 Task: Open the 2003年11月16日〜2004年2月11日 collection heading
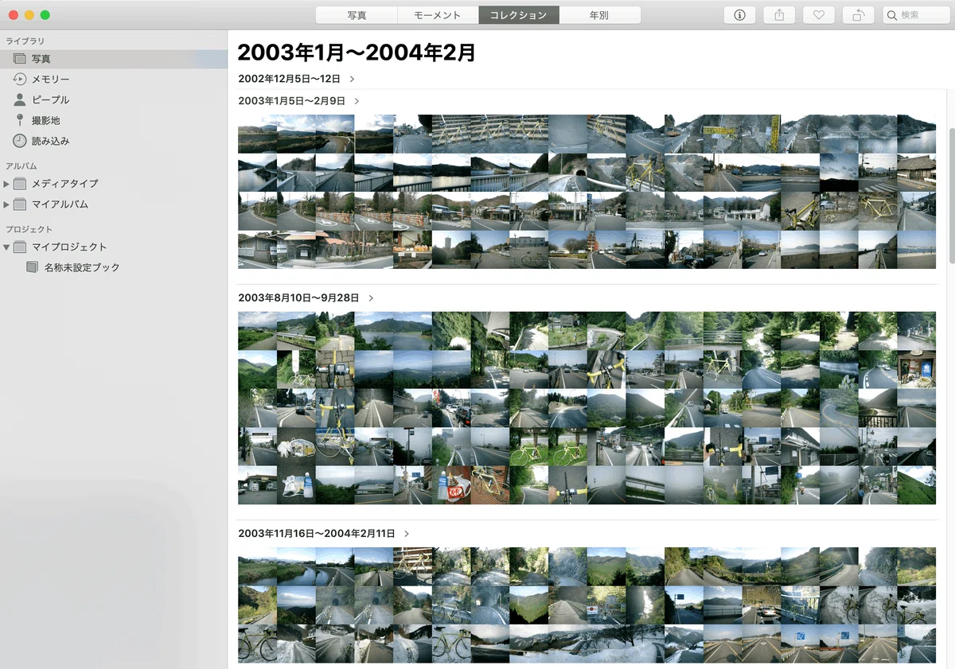pos(317,534)
